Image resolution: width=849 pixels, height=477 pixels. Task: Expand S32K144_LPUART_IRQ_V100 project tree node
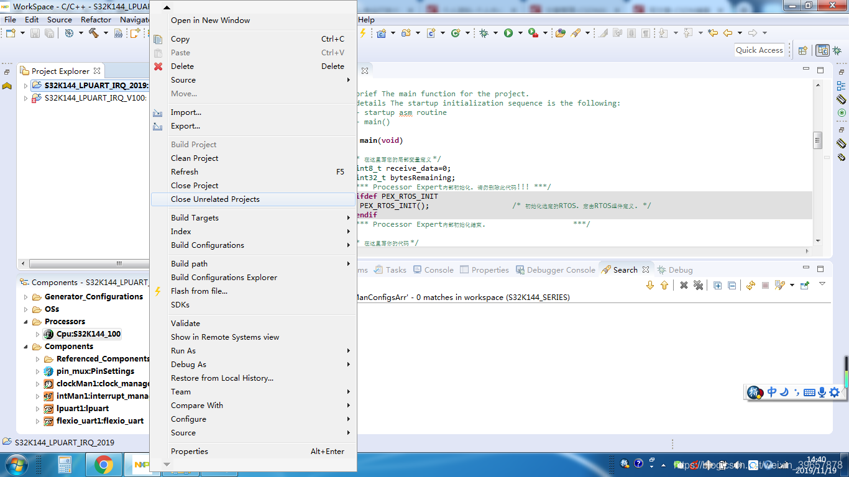(25, 98)
